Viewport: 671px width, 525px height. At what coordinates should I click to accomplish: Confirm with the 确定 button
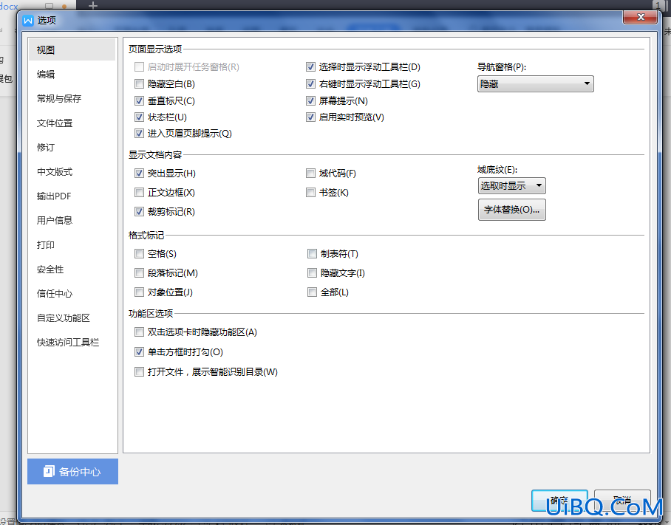(559, 501)
